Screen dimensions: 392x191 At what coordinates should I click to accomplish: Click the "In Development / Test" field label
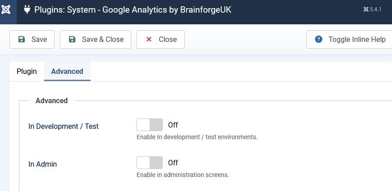(x=64, y=126)
